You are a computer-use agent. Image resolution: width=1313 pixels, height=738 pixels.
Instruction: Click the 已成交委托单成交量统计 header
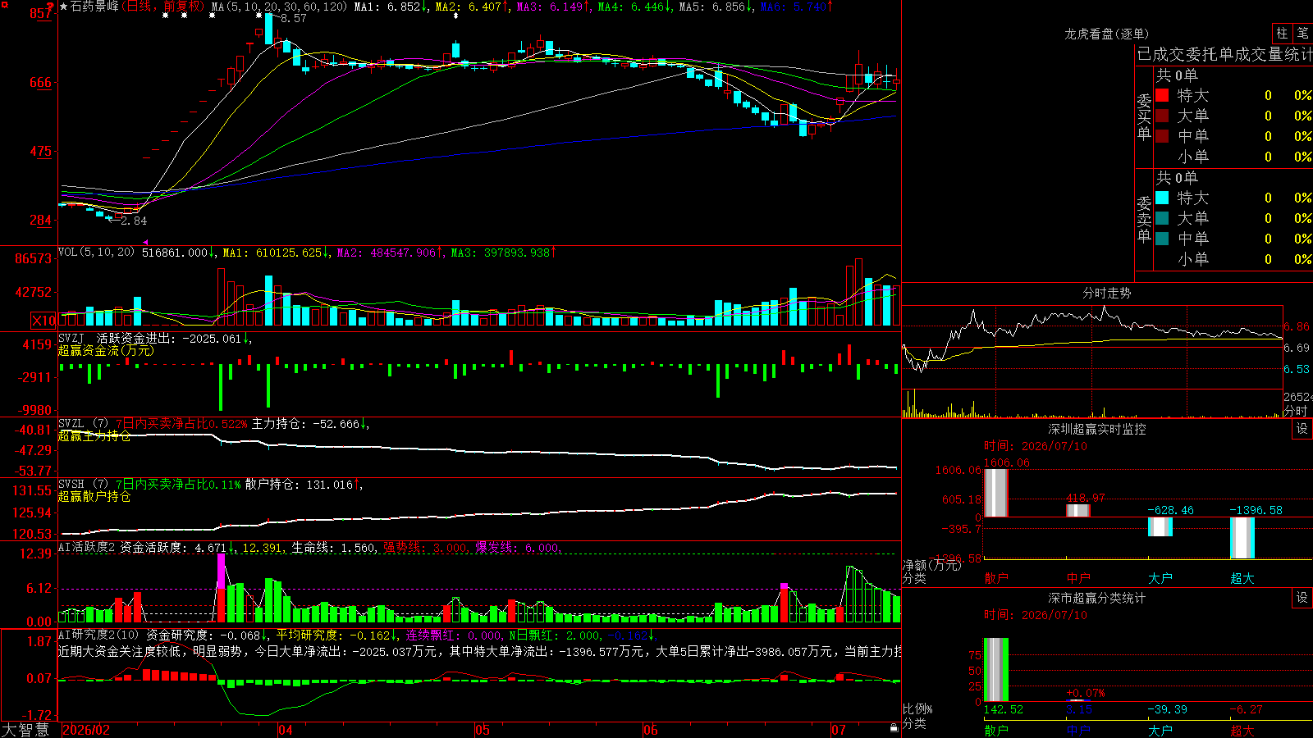1224,54
